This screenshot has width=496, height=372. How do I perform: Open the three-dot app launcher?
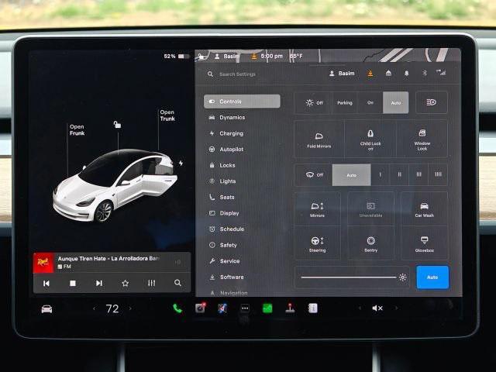pyautogui.click(x=245, y=308)
